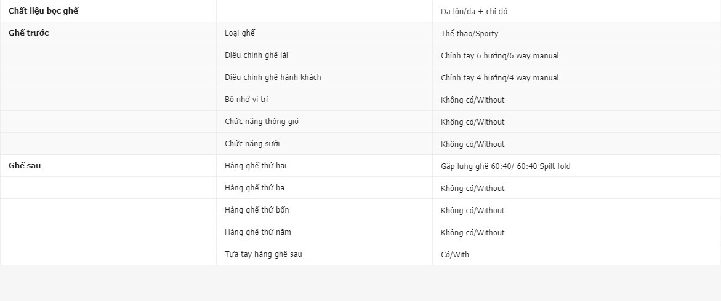The width and height of the screenshot is (721, 301).
Task: Click the "Chất liệu bọc ghế" row header
Action: tap(44, 11)
